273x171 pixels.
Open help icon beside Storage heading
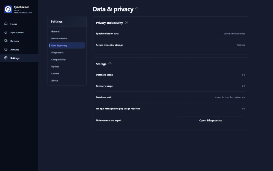pyautogui.click(x=110, y=64)
